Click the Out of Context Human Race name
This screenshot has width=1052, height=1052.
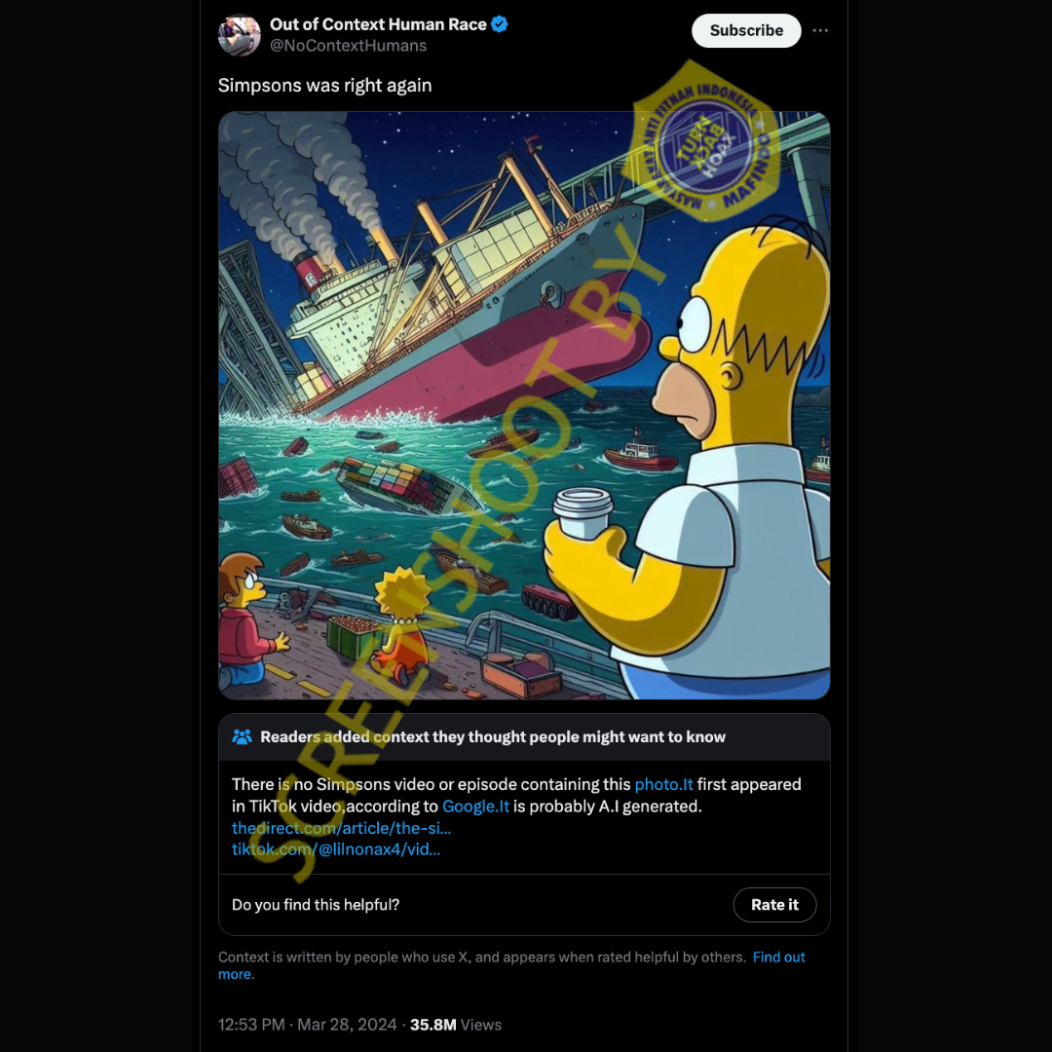point(378,24)
